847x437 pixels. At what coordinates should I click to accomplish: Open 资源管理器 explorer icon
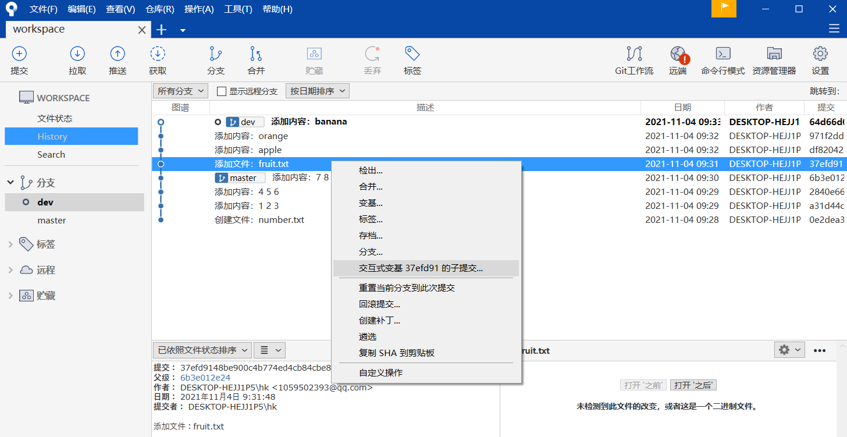point(774,60)
